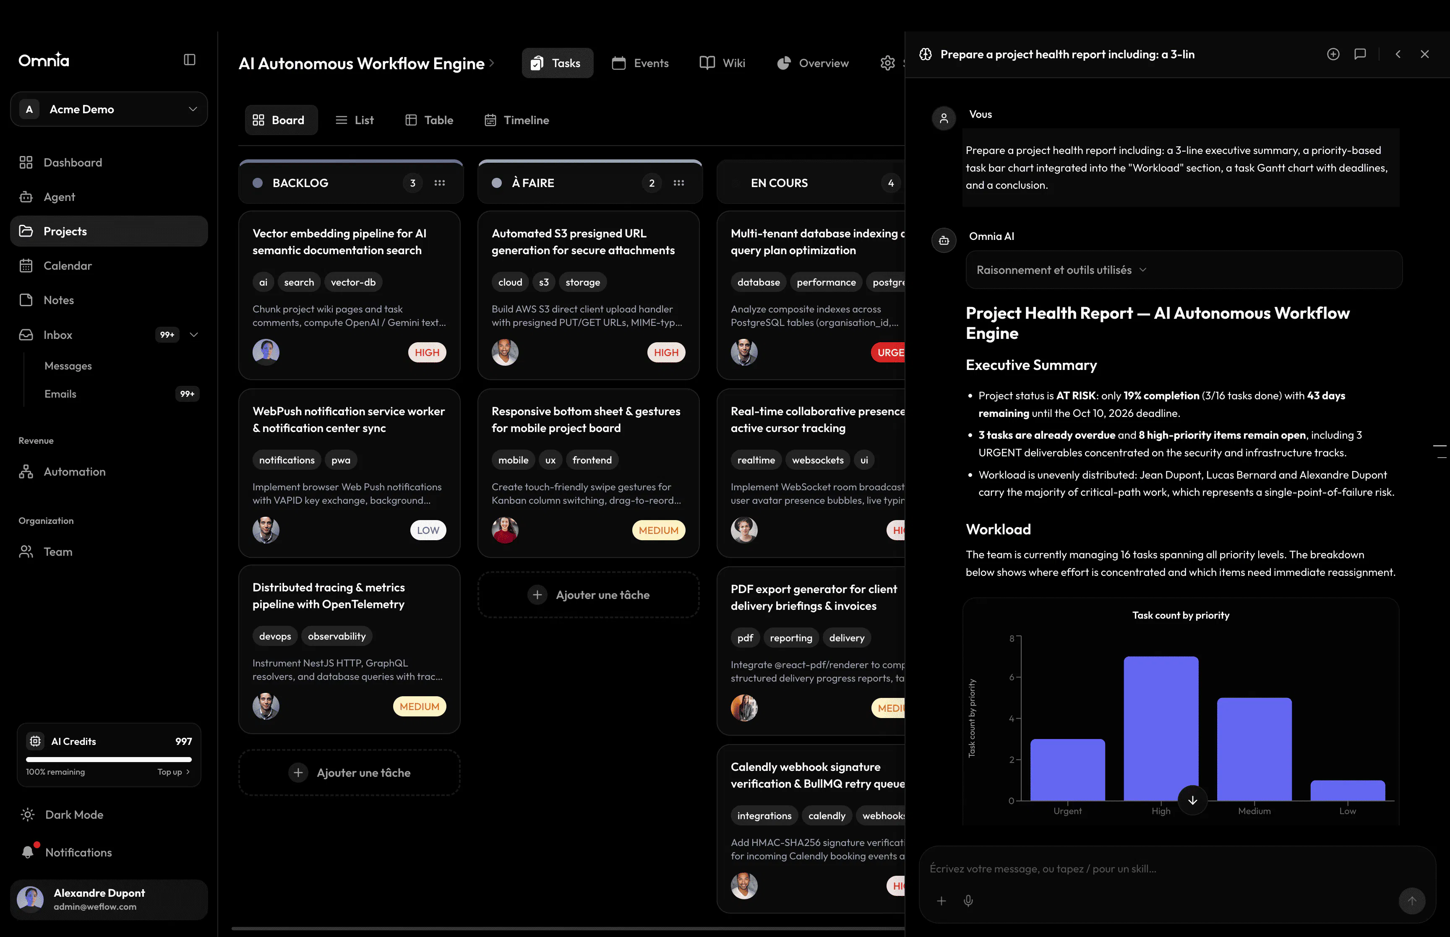The height and width of the screenshot is (937, 1450).
Task: Open À FAIRE column options dots
Action: click(678, 183)
